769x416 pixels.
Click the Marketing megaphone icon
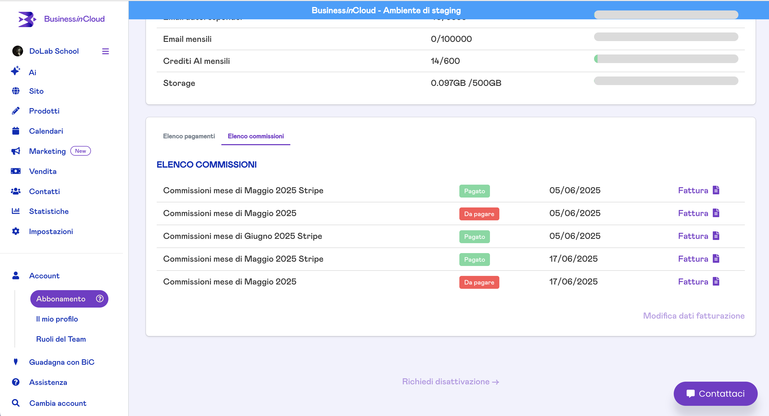point(16,151)
